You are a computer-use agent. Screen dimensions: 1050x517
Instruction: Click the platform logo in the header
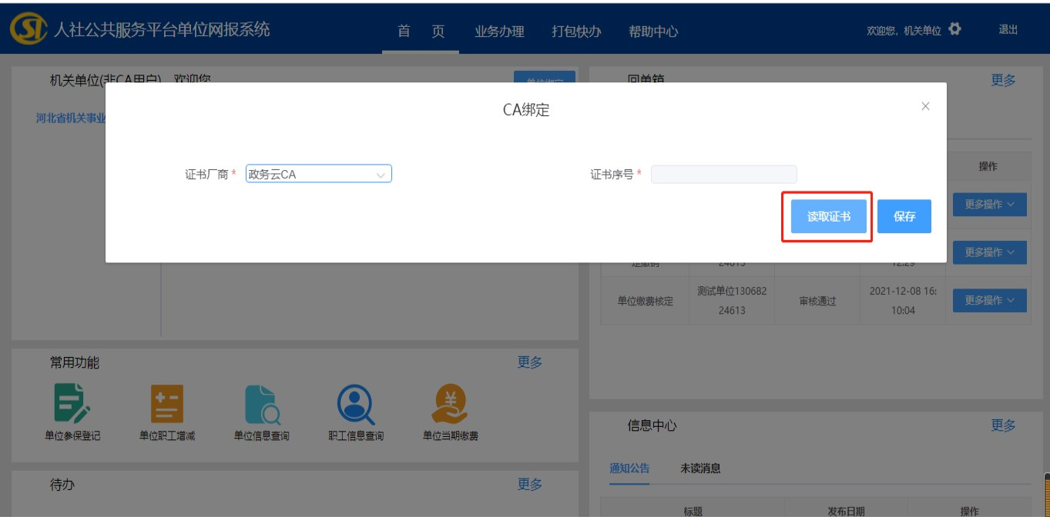[x=28, y=29]
